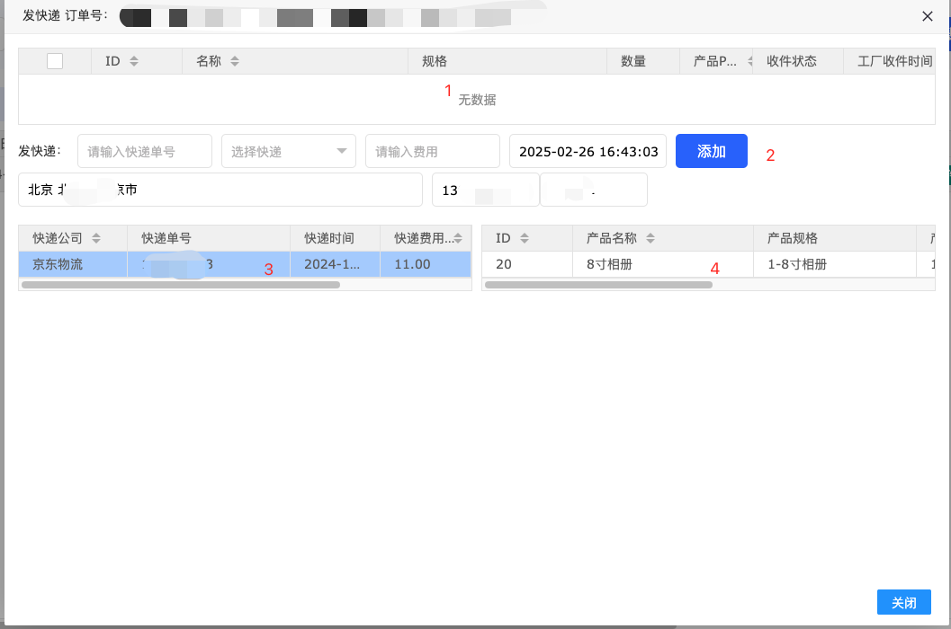Click the 请输入费用 fee input
951x629 pixels.
point(432,151)
